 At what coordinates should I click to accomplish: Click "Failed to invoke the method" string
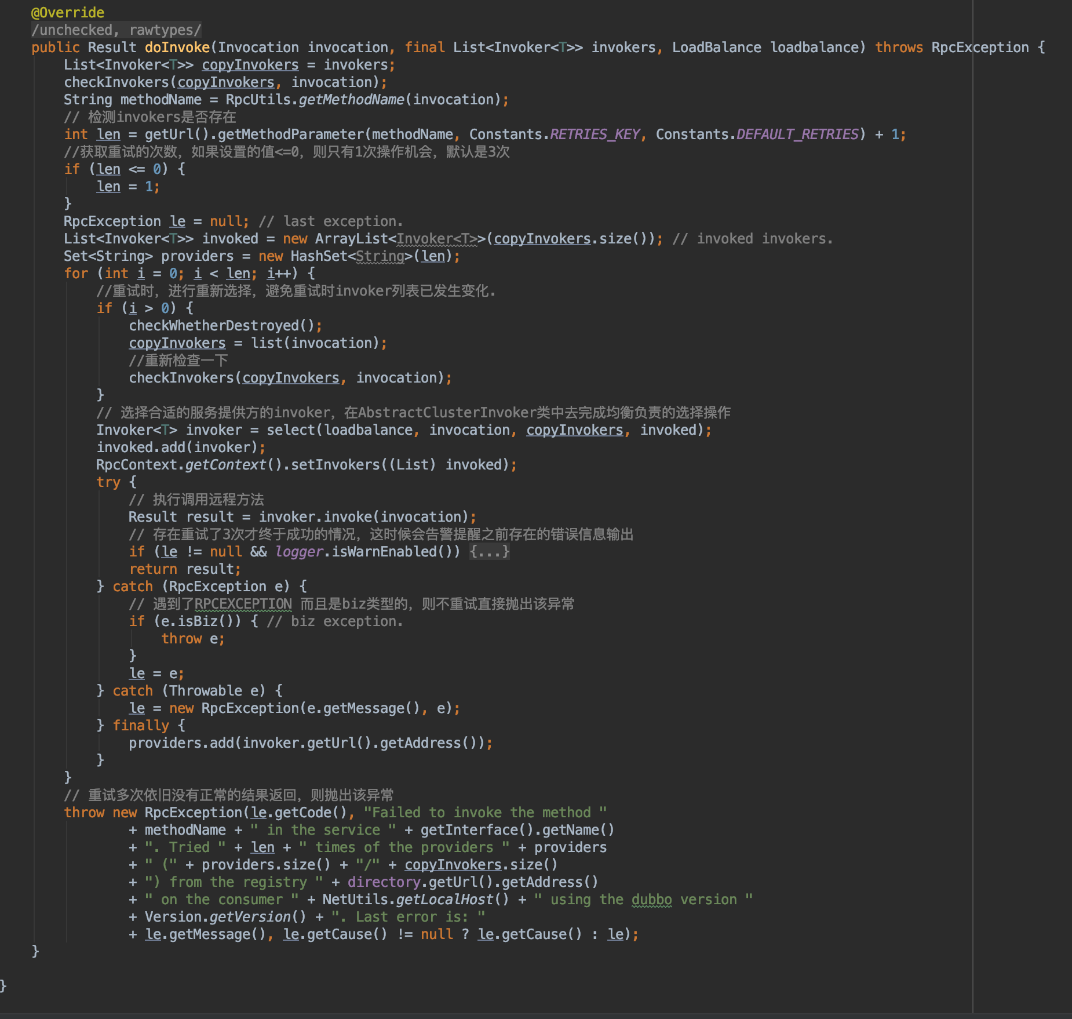pos(485,812)
